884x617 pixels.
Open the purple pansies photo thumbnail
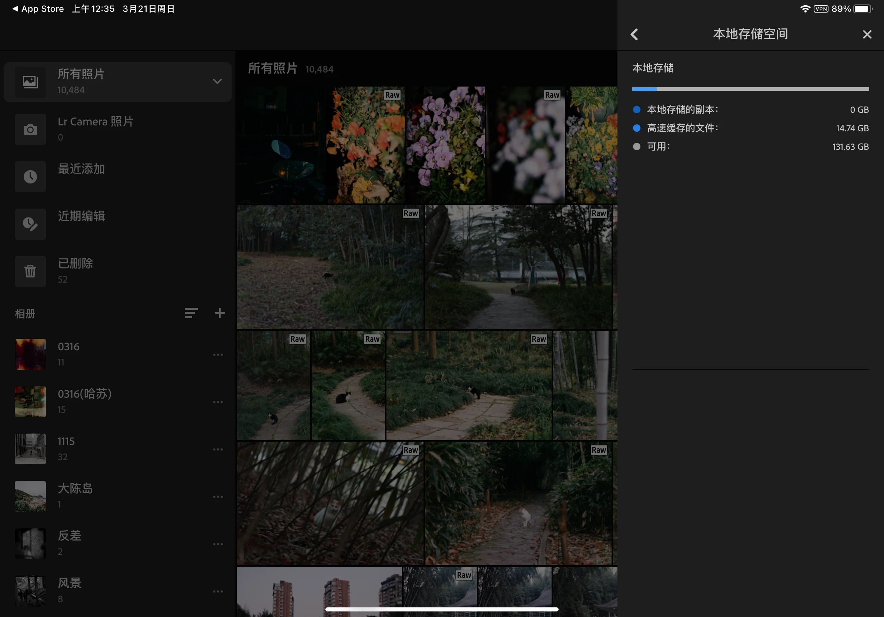click(445, 145)
